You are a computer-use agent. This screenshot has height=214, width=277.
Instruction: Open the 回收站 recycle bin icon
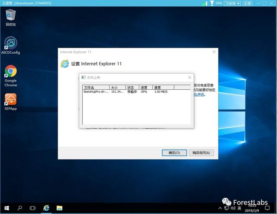coord(10,17)
